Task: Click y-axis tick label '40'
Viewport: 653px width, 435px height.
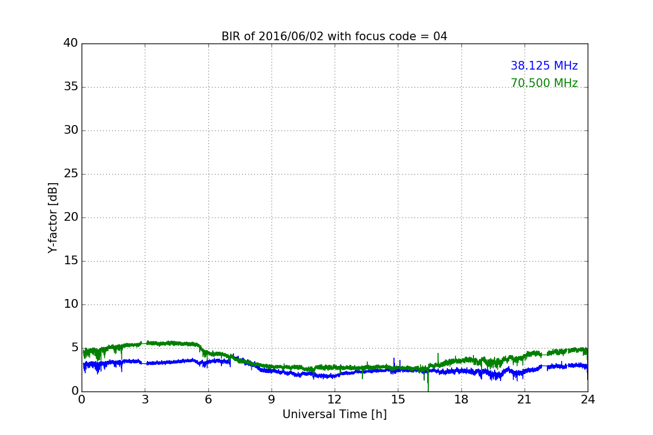Action: (x=71, y=43)
